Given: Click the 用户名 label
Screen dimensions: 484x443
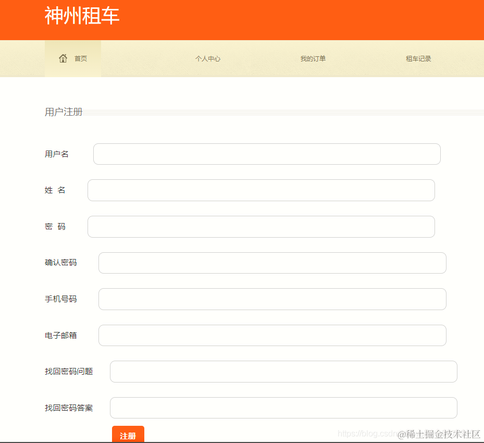Looking at the screenshot, I should pos(56,154).
